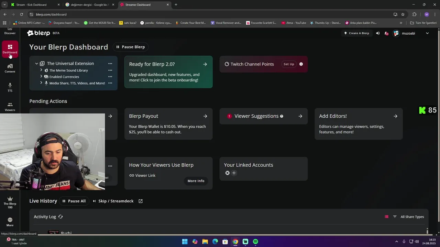
Task: Open the Viewers sidebar section
Action: click(10, 107)
